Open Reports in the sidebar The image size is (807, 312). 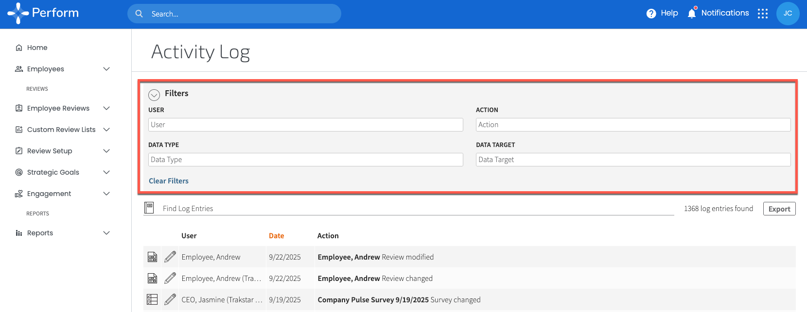[40, 233]
